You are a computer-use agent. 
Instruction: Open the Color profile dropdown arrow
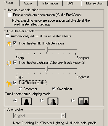(63, 116)
